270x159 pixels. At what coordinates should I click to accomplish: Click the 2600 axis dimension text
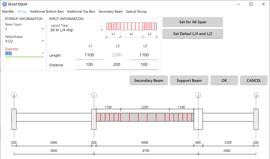pos(227,151)
